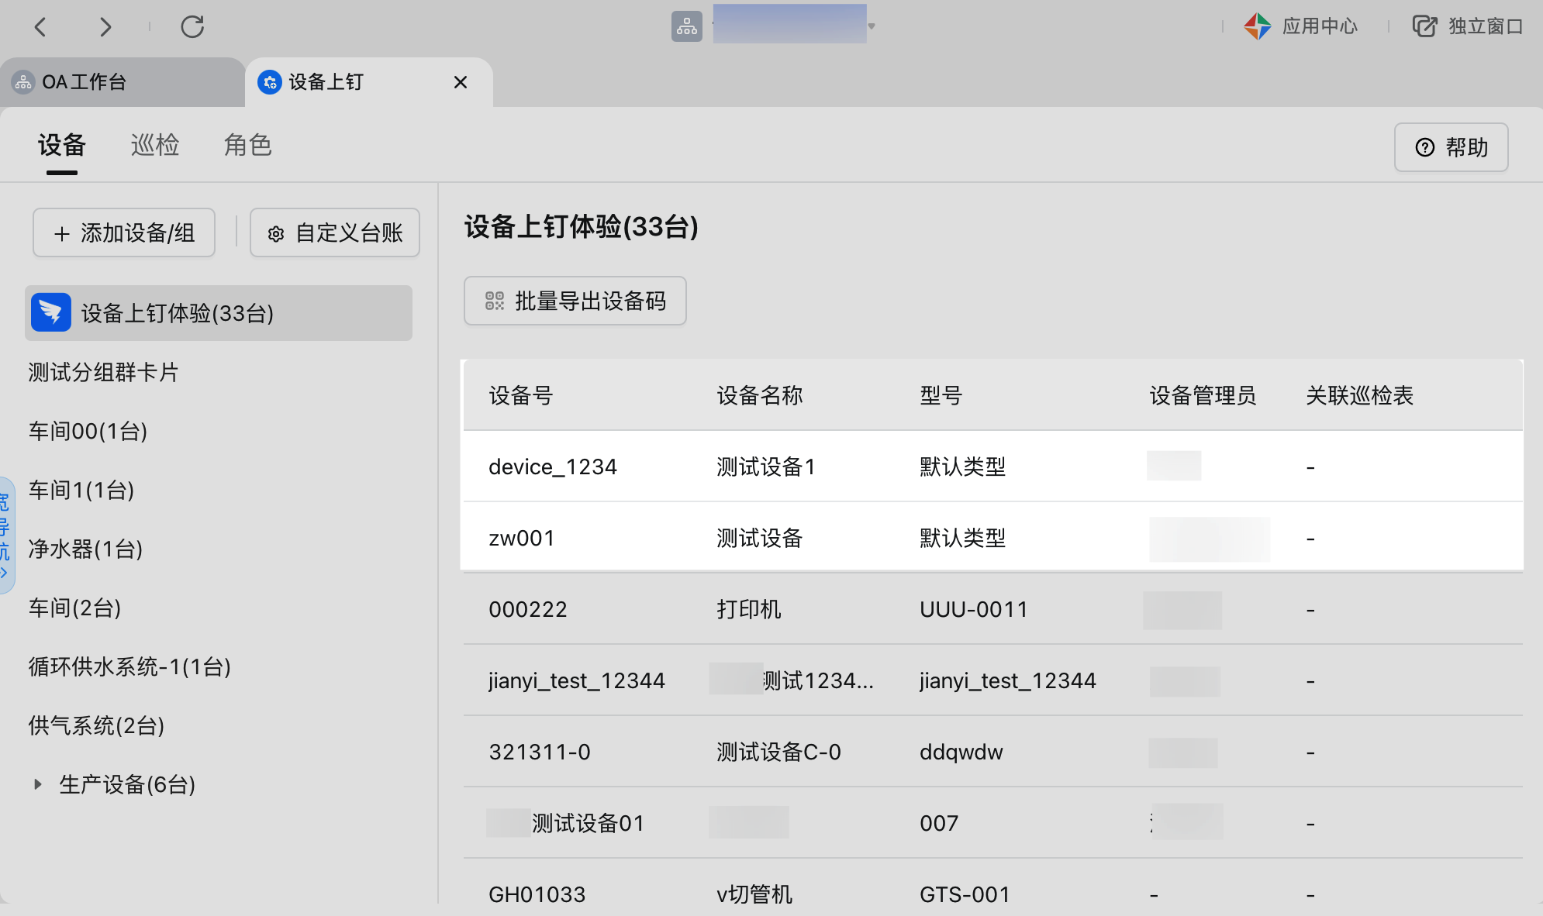
Task: Select 循环供水系统-1(1台) group
Action: [129, 667]
